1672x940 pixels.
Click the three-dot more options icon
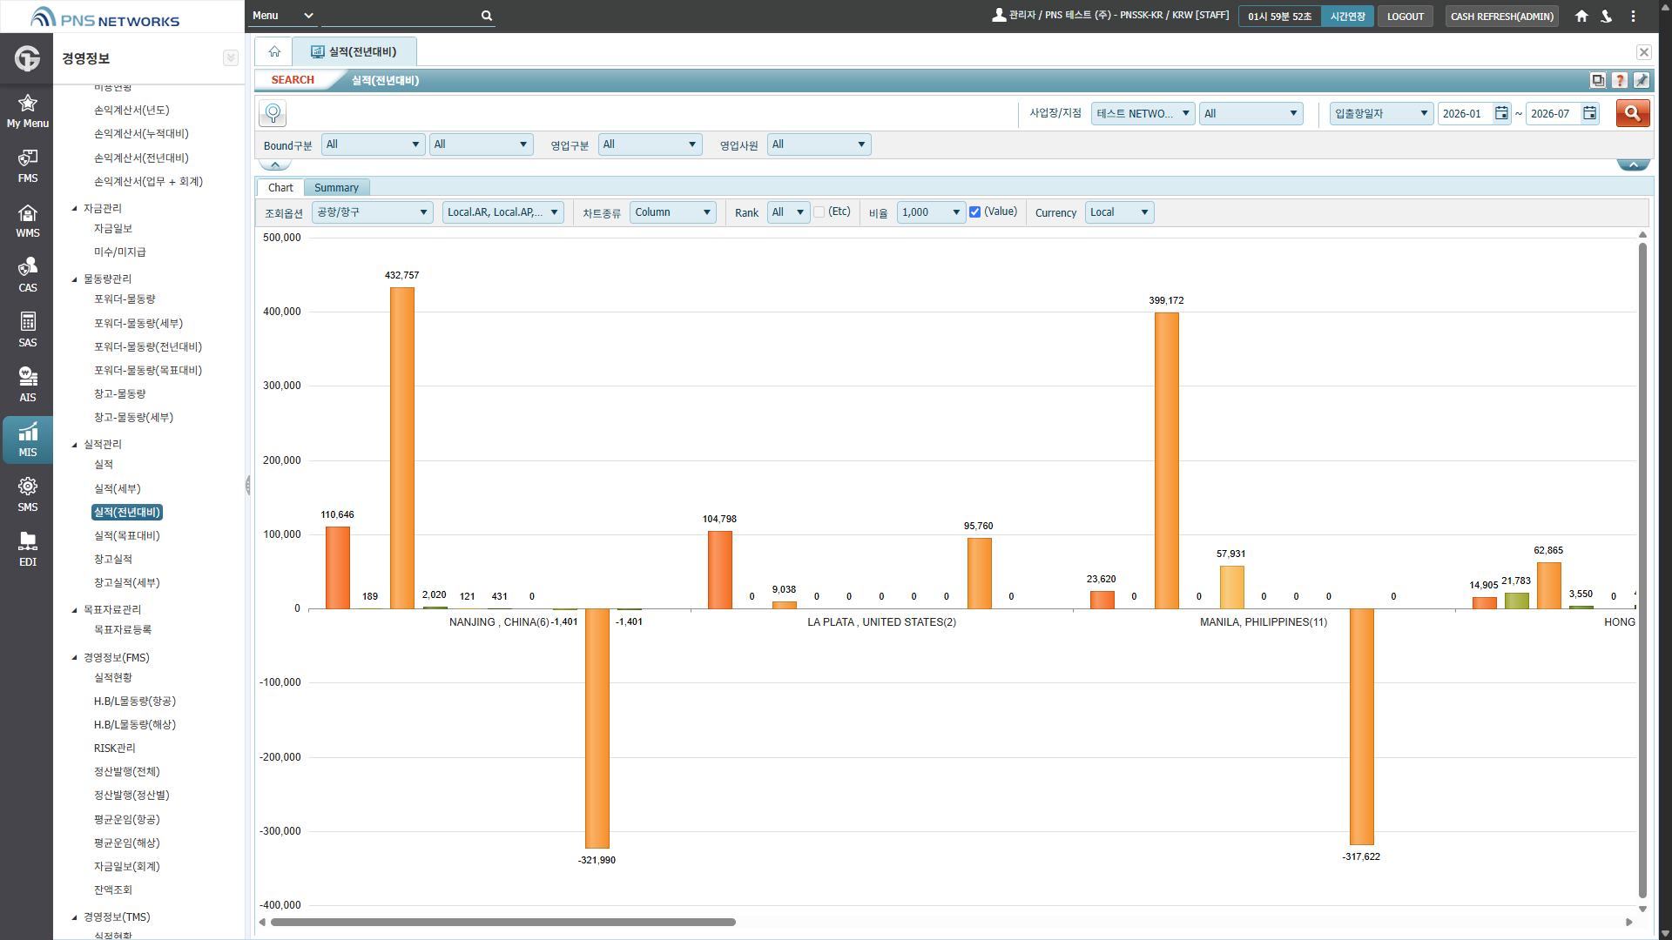(x=1633, y=16)
